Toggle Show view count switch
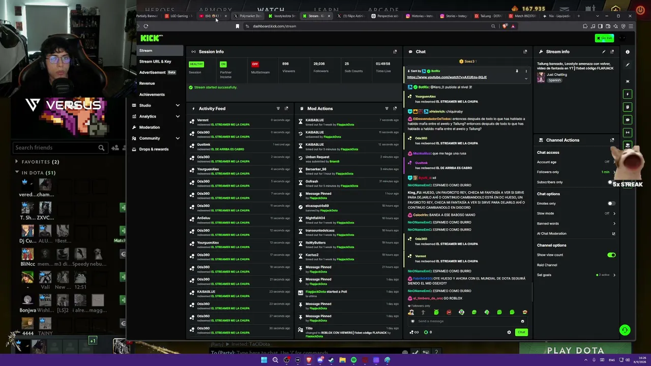 pyautogui.click(x=611, y=255)
